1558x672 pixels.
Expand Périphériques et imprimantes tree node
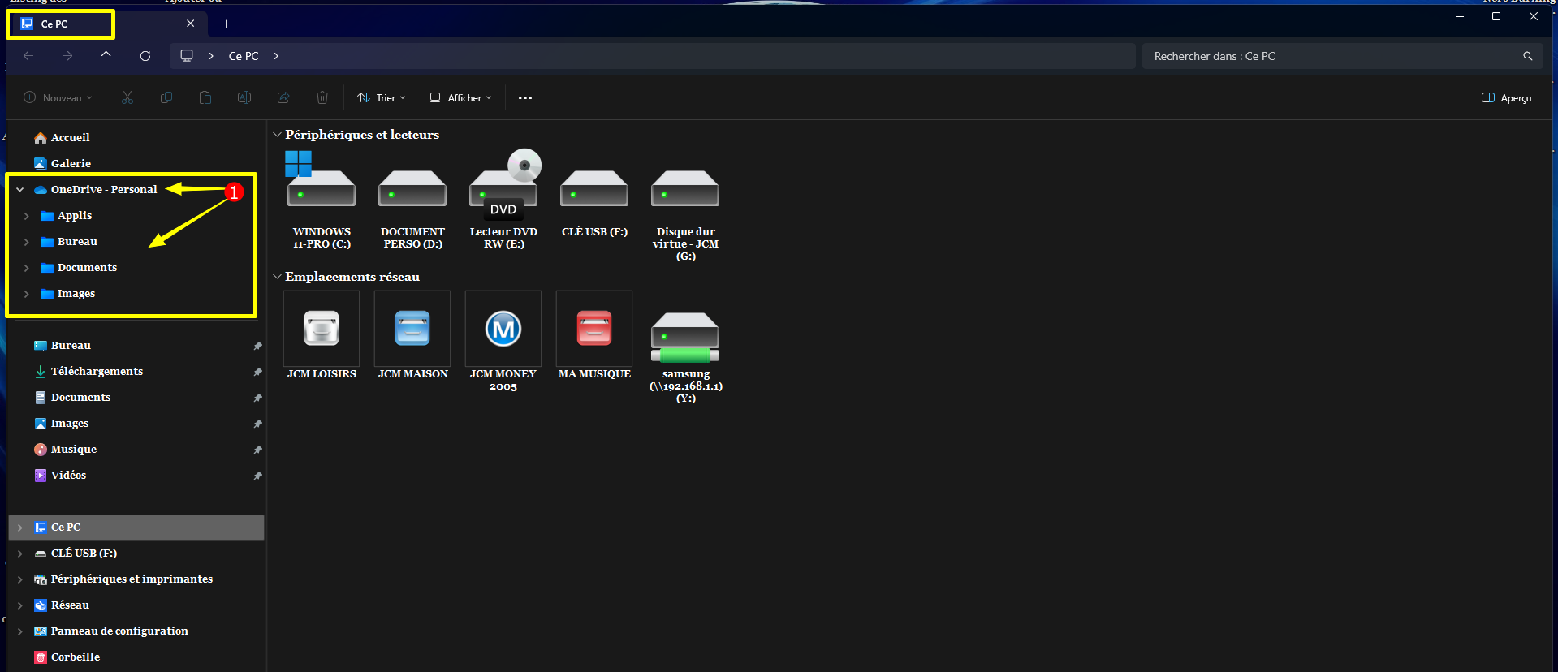[20, 579]
